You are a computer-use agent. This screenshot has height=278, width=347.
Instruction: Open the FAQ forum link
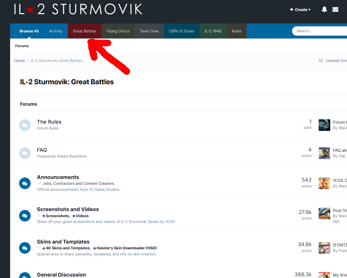click(x=42, y=150)
